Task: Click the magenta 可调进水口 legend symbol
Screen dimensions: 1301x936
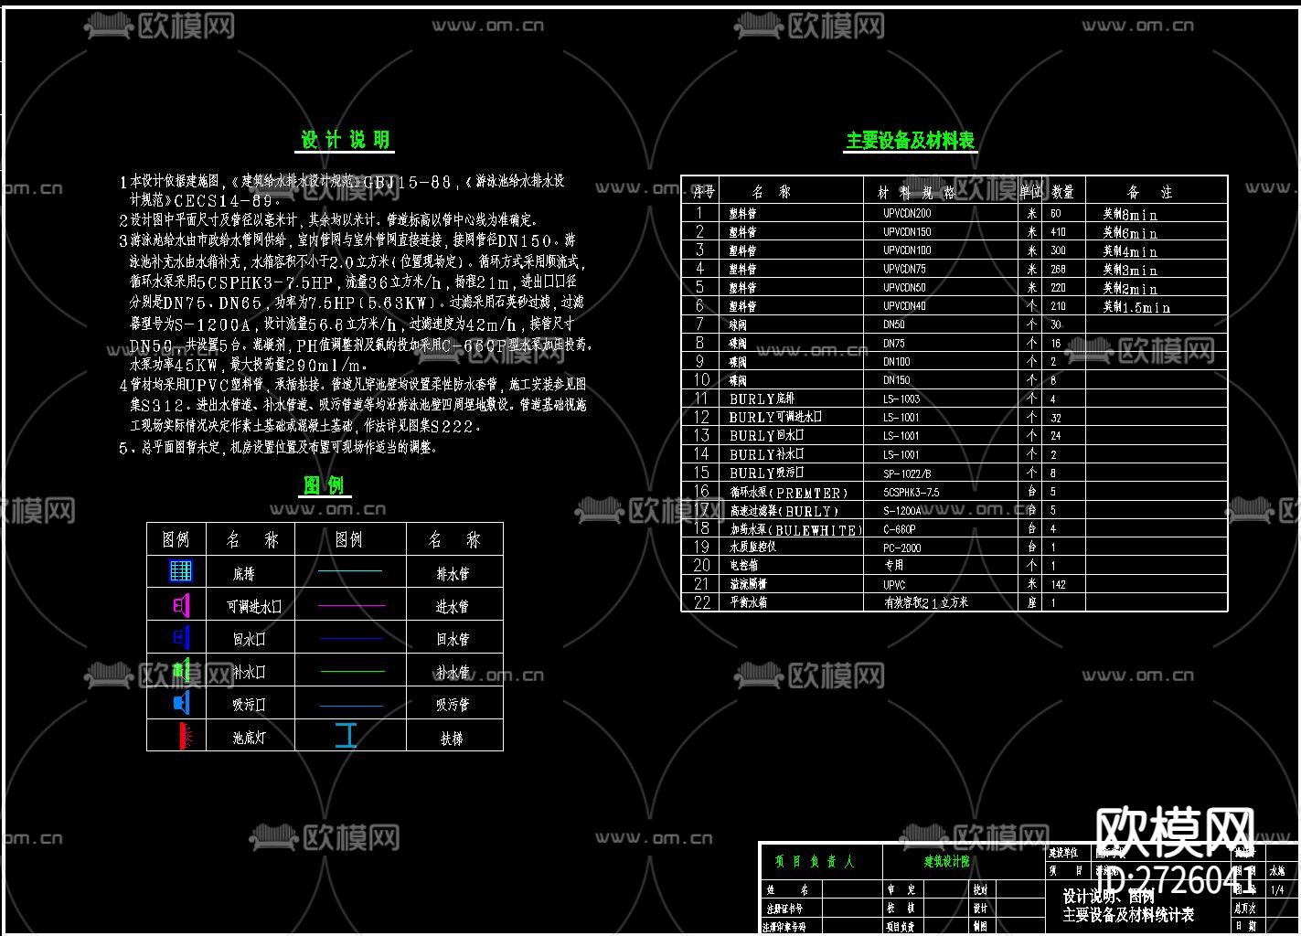Action: (180, 604)
